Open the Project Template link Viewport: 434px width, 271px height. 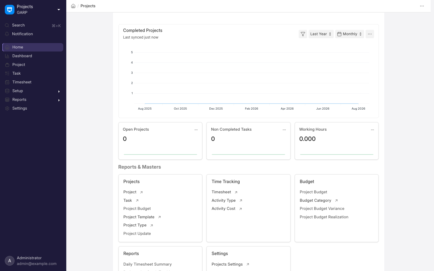click(x=139, y=217)
